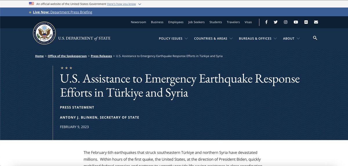Click the Department of State seal logo
348x166 pixels.
pyautogui.click(x=44, y=33)
